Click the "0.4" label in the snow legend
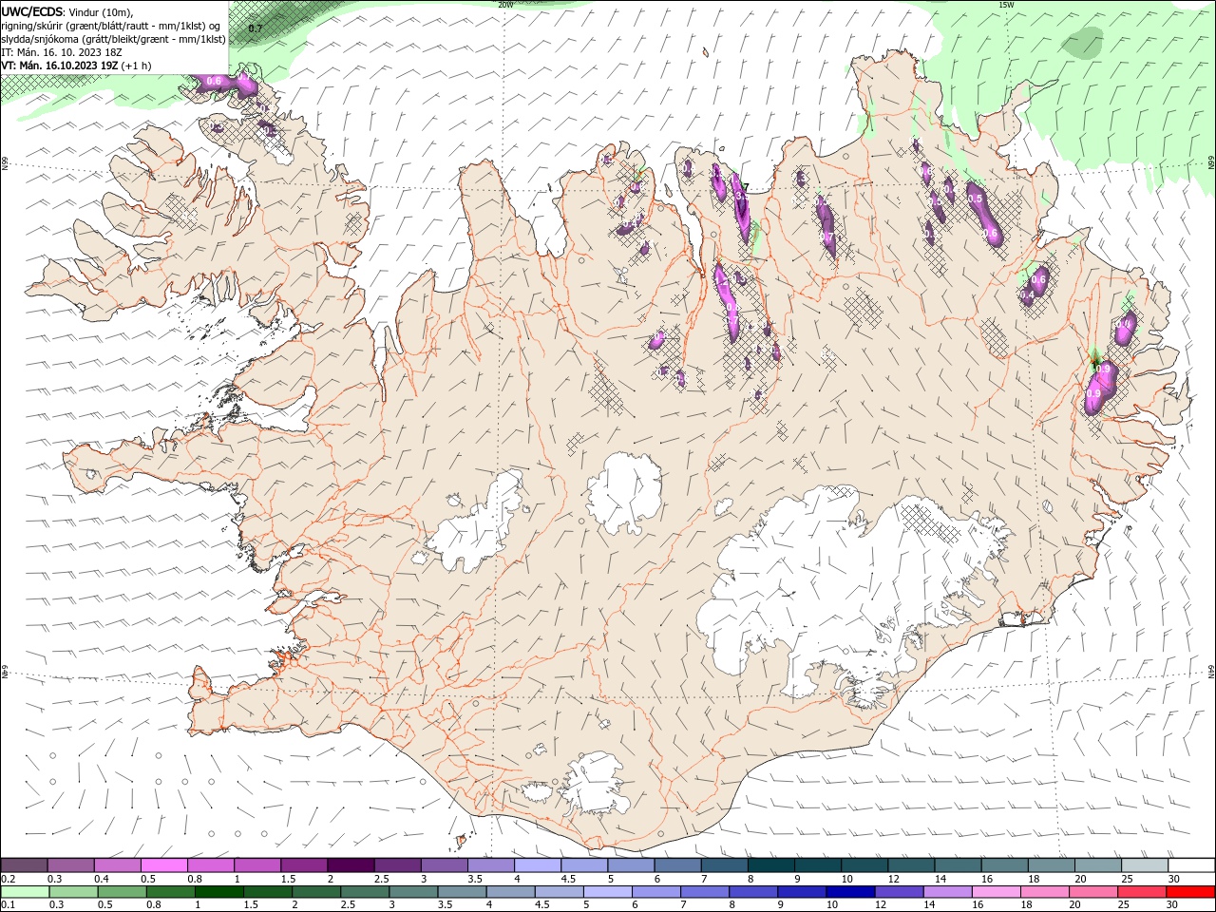Screen dimensions: 1216x912 tap(102, 879)
